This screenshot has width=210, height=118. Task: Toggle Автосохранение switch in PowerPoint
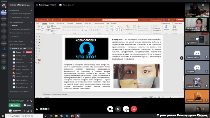(48, 20)
